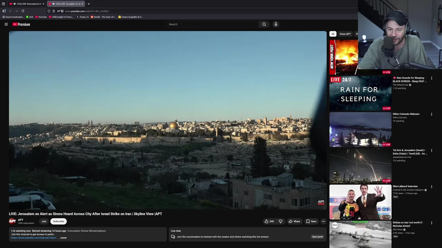Open the Import bookmarks toolbar item

coord(13,17)
